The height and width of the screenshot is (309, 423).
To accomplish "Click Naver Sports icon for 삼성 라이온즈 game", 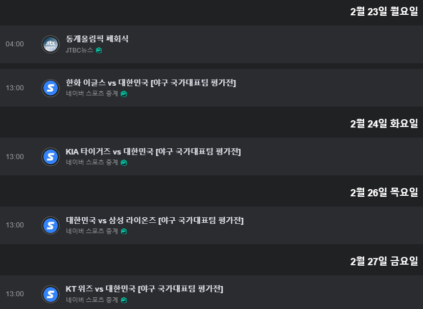I will (x=50, y=225).
